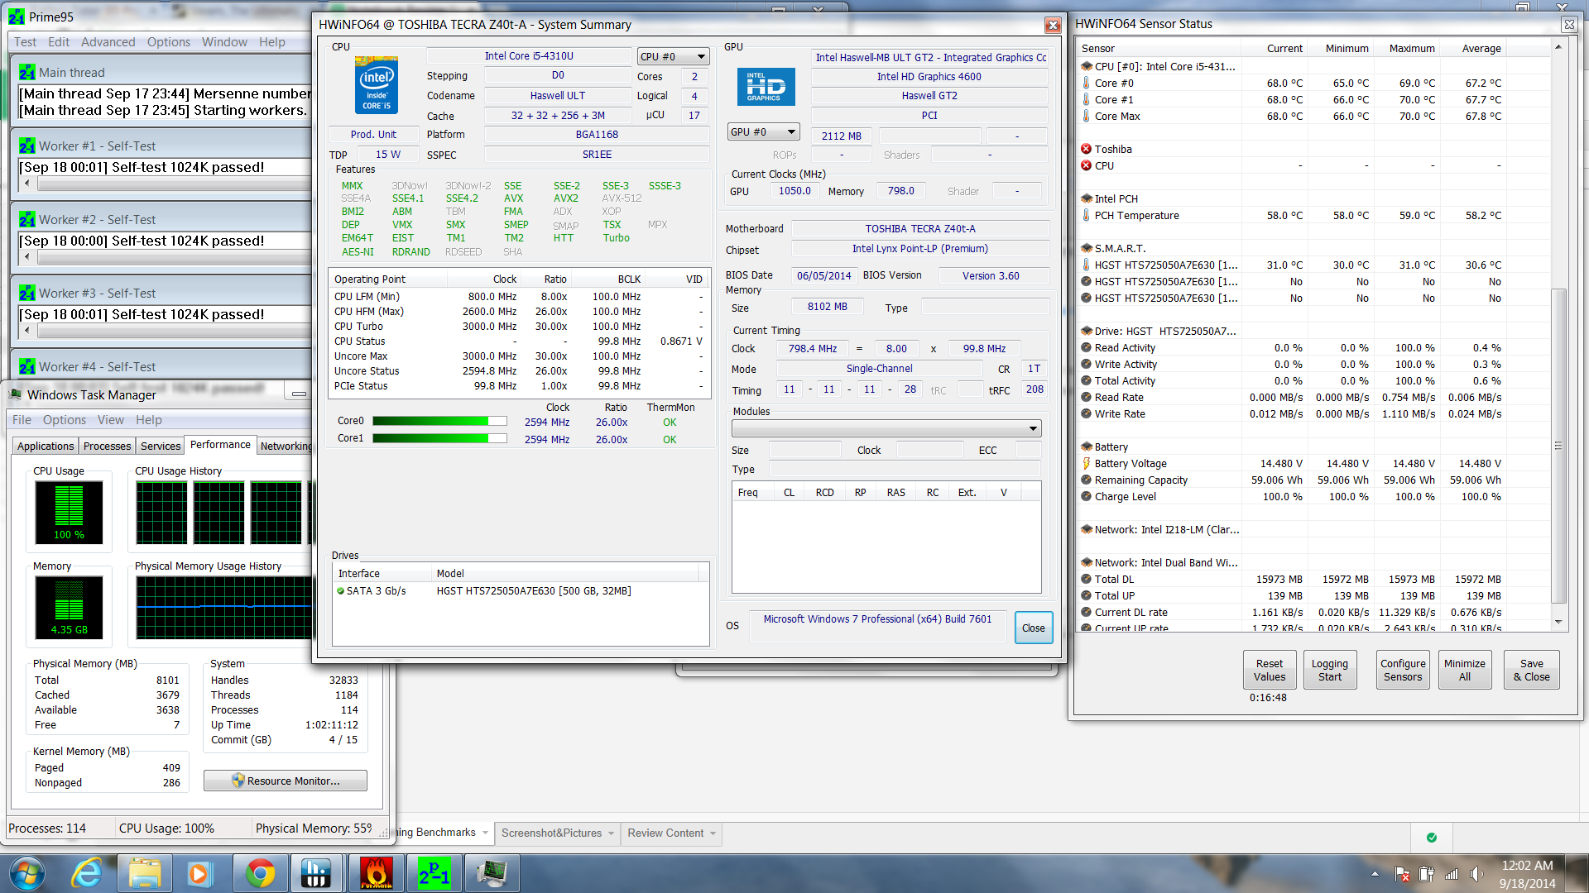Click Task Manager CPU Usage gauge

69,513
